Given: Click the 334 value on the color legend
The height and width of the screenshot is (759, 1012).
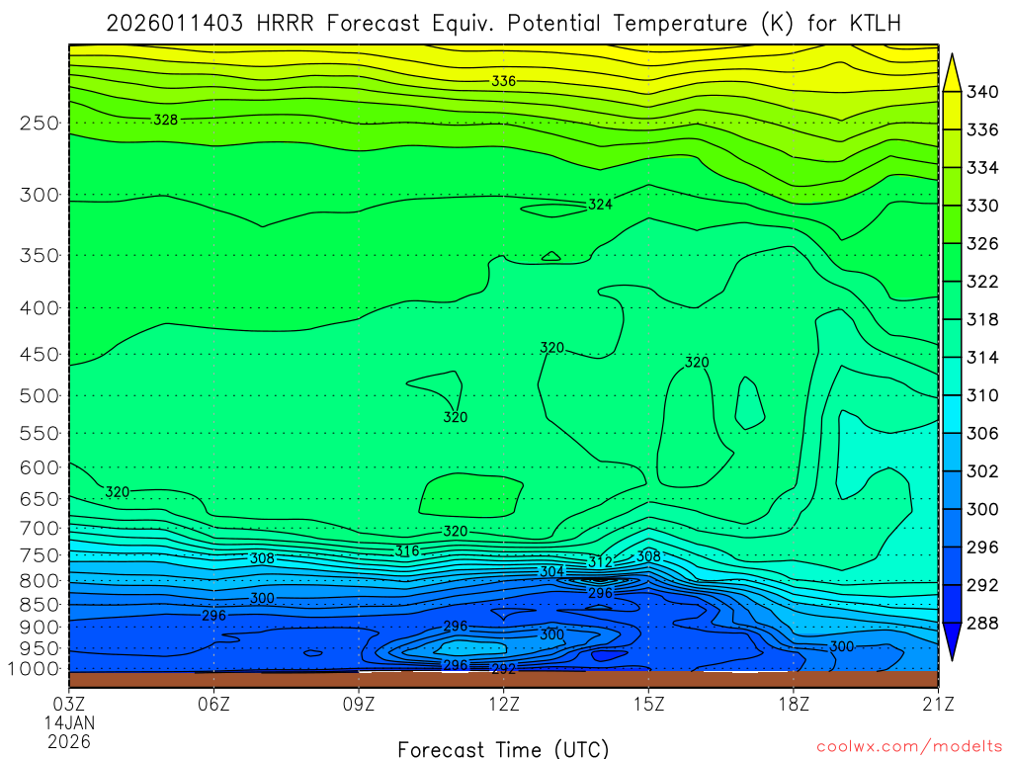Looking at the screenshot, I should (982, 168).
